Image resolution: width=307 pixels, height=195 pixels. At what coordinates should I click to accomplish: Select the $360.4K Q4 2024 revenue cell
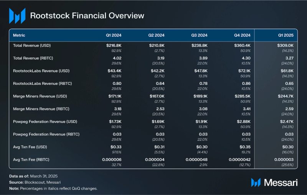coord(242,45)
